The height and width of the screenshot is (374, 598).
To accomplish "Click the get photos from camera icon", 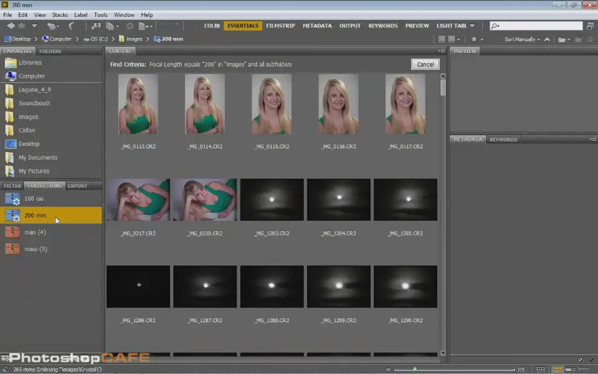I will pos(96,26).
